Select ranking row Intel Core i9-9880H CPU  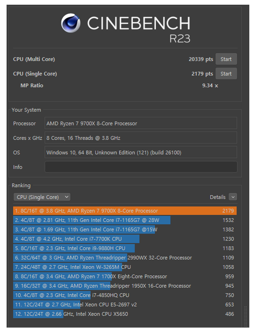[x=125, y=248]
